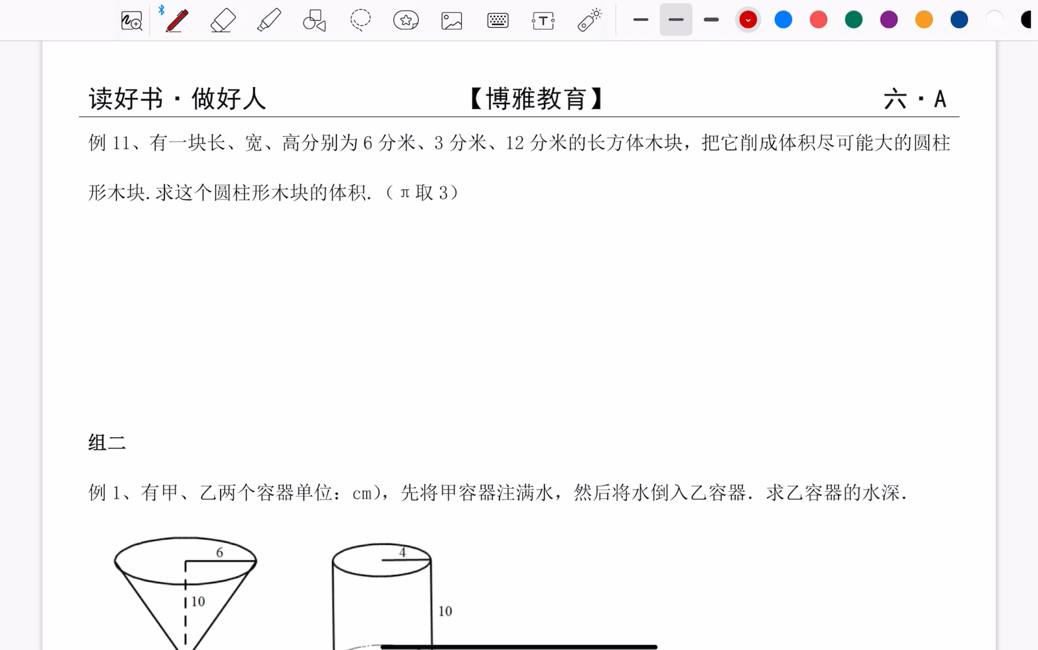This screenshot has width=1038, height=650.
Task: Choose the thinnest stroke width
Action: [641, 20]
